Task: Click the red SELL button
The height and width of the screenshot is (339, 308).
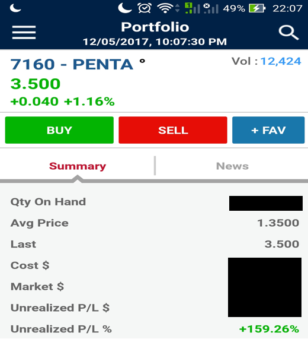Action: pos(173,130)
